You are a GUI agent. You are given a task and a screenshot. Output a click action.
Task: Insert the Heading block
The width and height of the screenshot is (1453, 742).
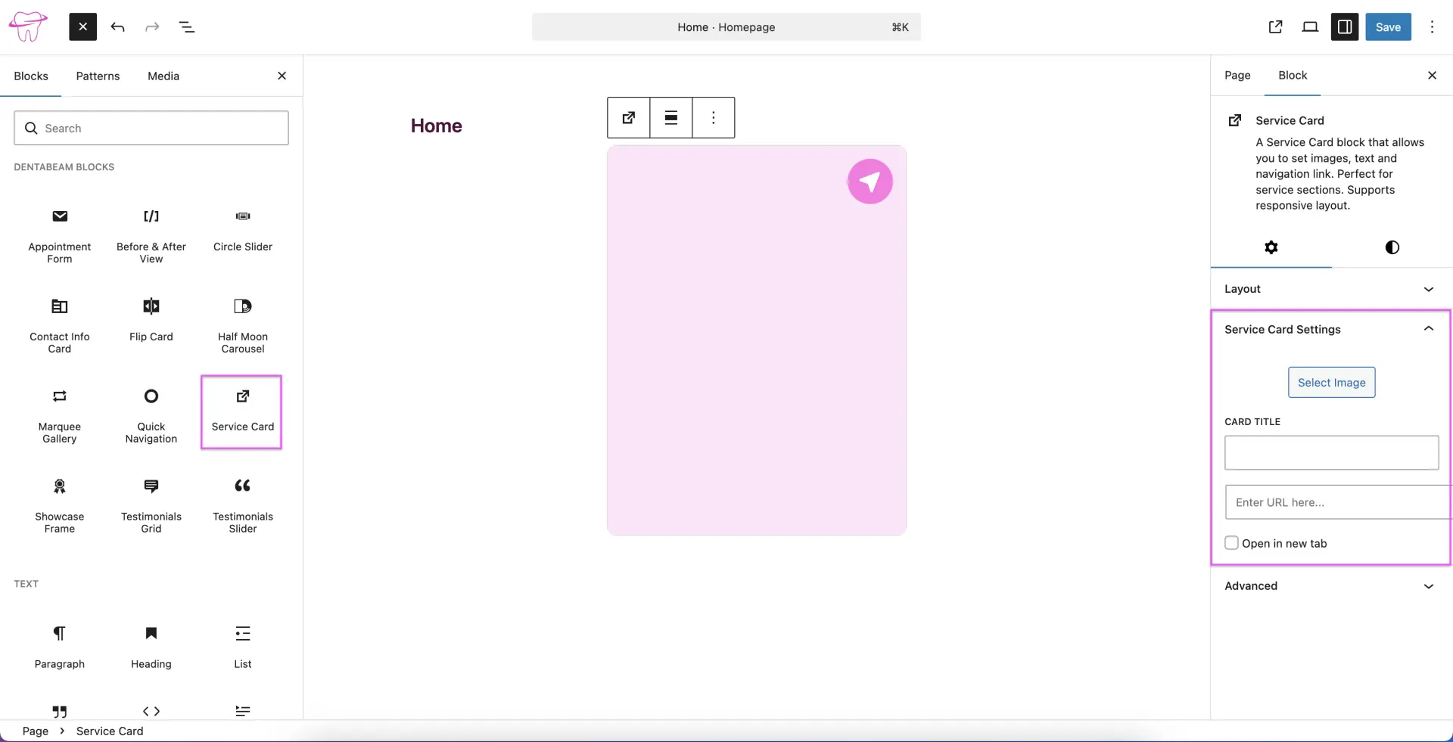151,647
